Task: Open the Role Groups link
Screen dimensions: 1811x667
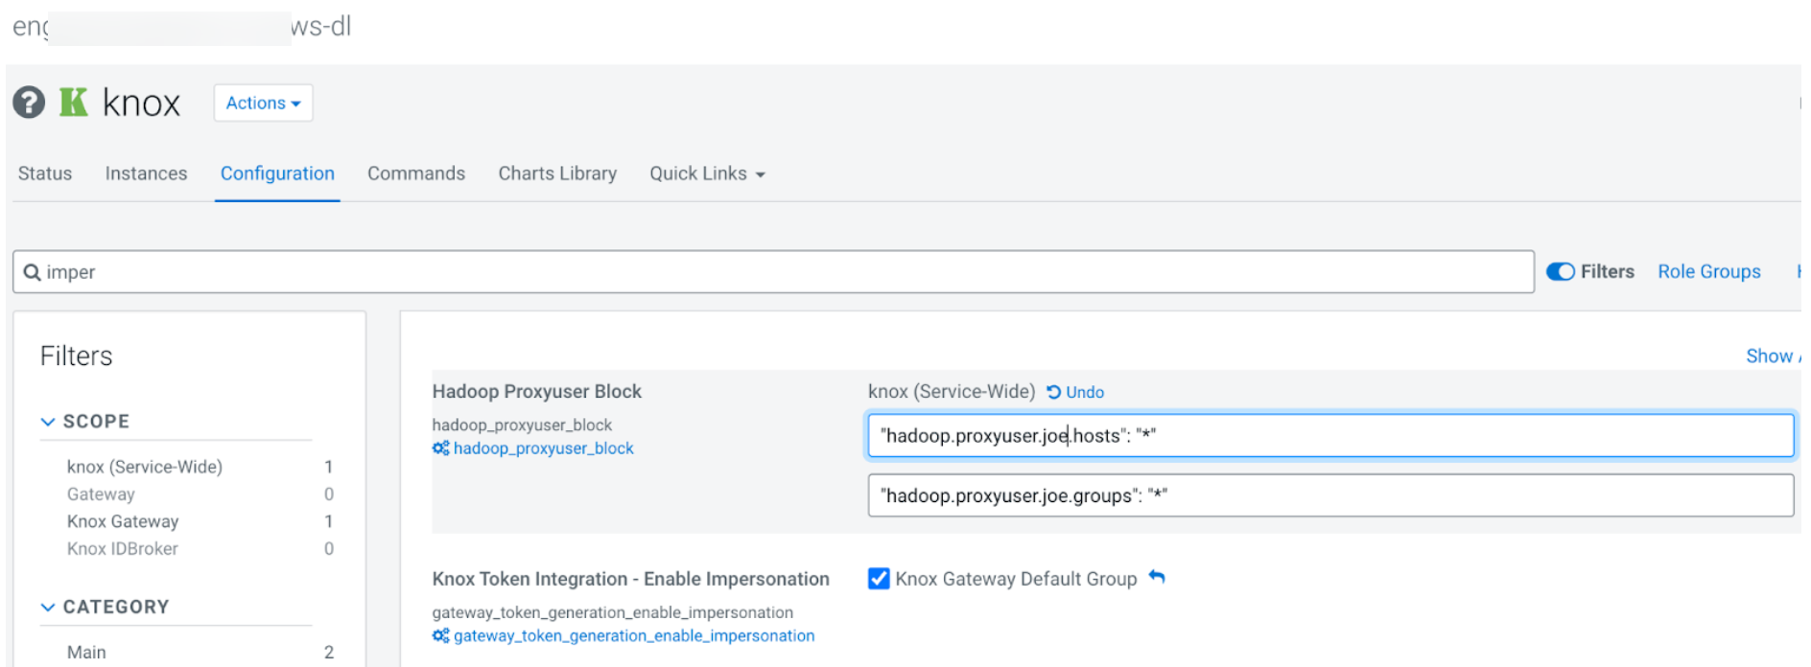Action: [1708, 272]
